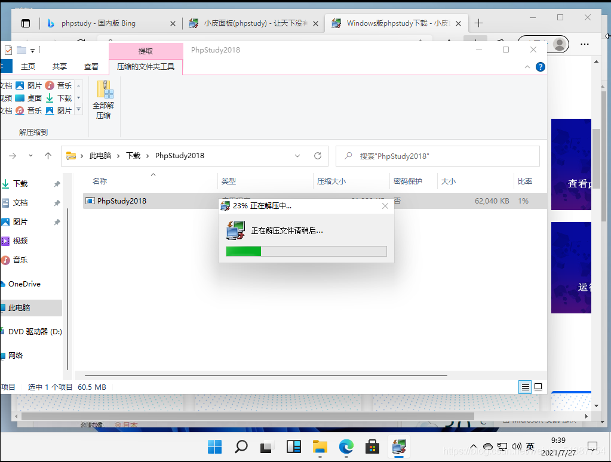This screenshot has width=611, height=462.
Task: Switch to details view in Explorer status bar
Action: (x=525, y=387)
